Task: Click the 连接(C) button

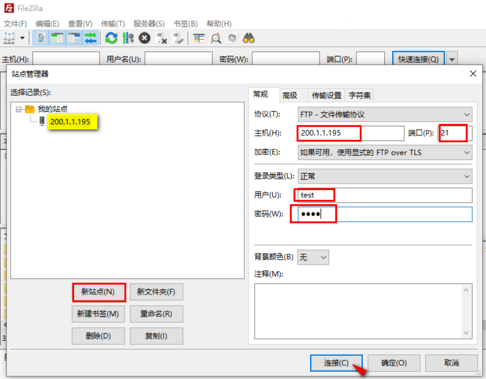Action: [x=336, y=363]
